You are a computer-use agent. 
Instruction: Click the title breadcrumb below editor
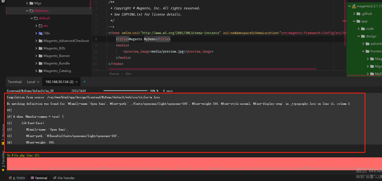click(128, 74)
